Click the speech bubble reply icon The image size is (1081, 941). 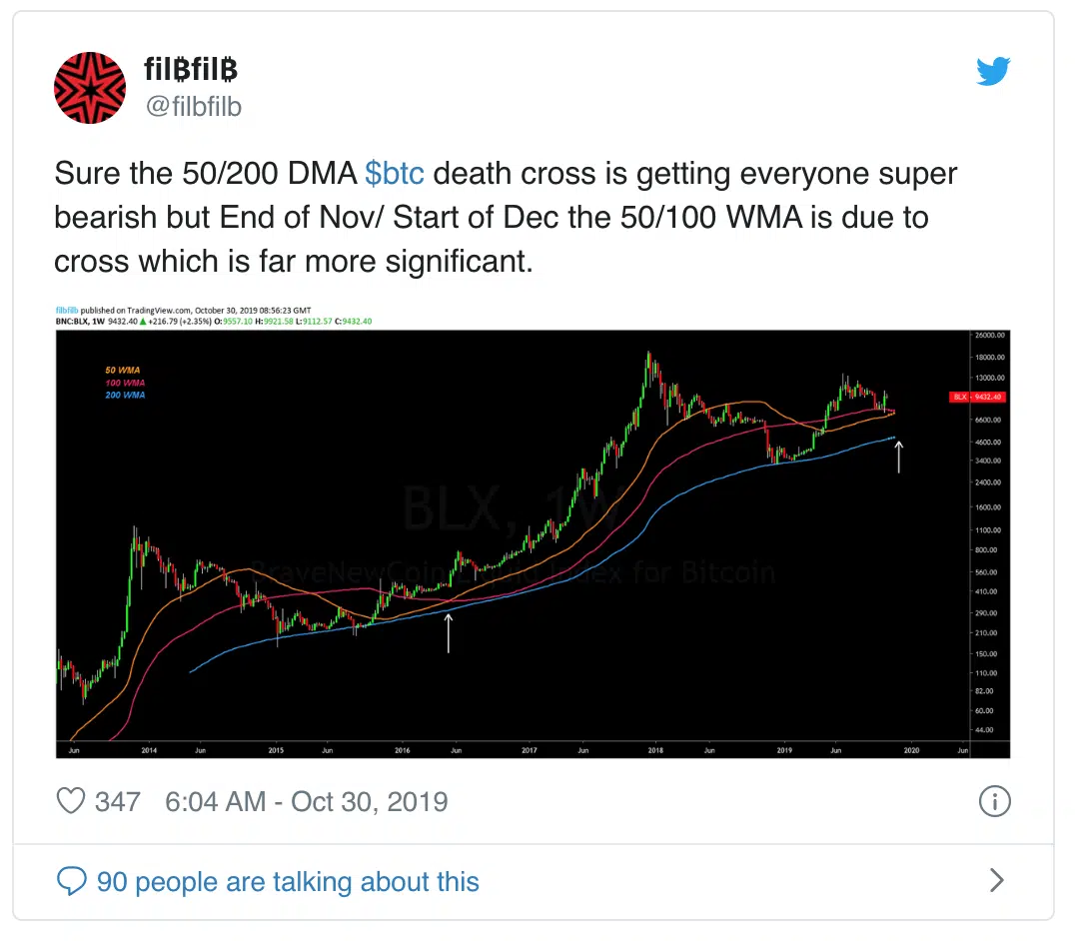pyautogui.click(x=71, y=881)
